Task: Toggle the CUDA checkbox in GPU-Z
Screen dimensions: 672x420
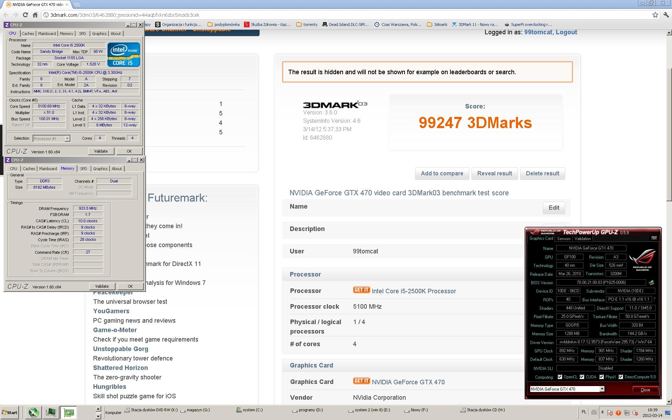Action: 582,377
